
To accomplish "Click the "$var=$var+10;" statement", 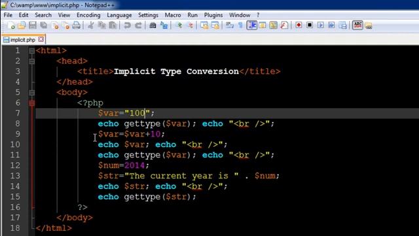I will click(x=131, y=134).
